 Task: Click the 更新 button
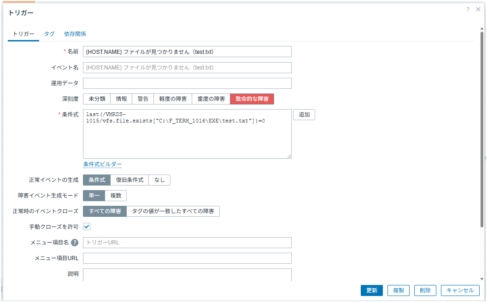pos(371,290)
